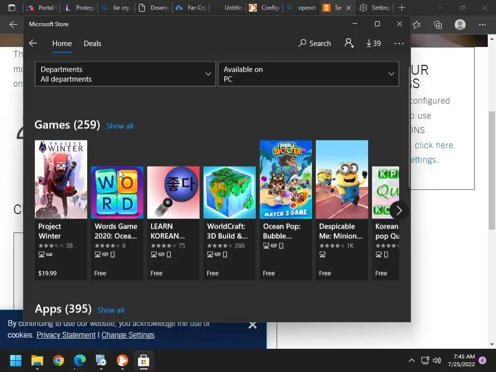Open Korean pop Quiz thumbnail
The image size is (496, 372).
386,192
